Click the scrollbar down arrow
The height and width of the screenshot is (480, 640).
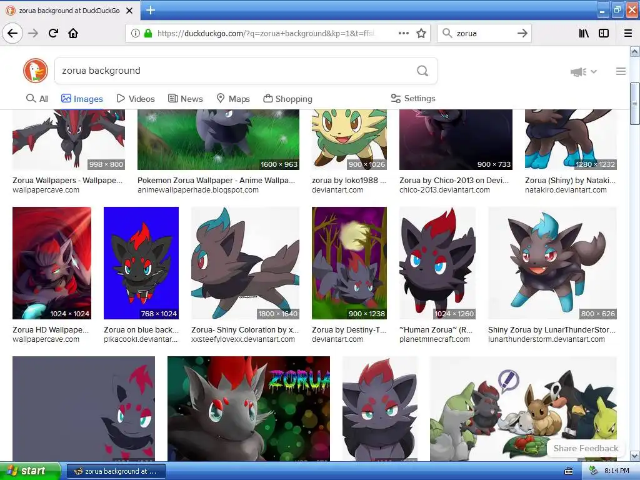pos(635,456)
